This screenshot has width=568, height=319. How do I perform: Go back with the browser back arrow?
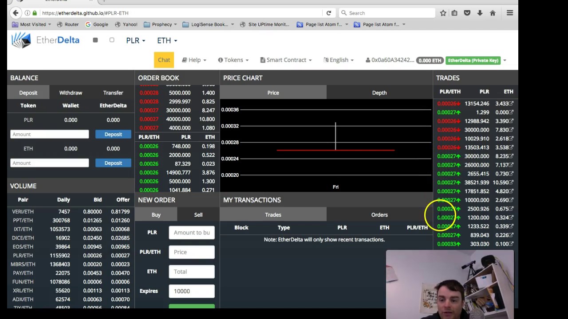click(16, 13)
